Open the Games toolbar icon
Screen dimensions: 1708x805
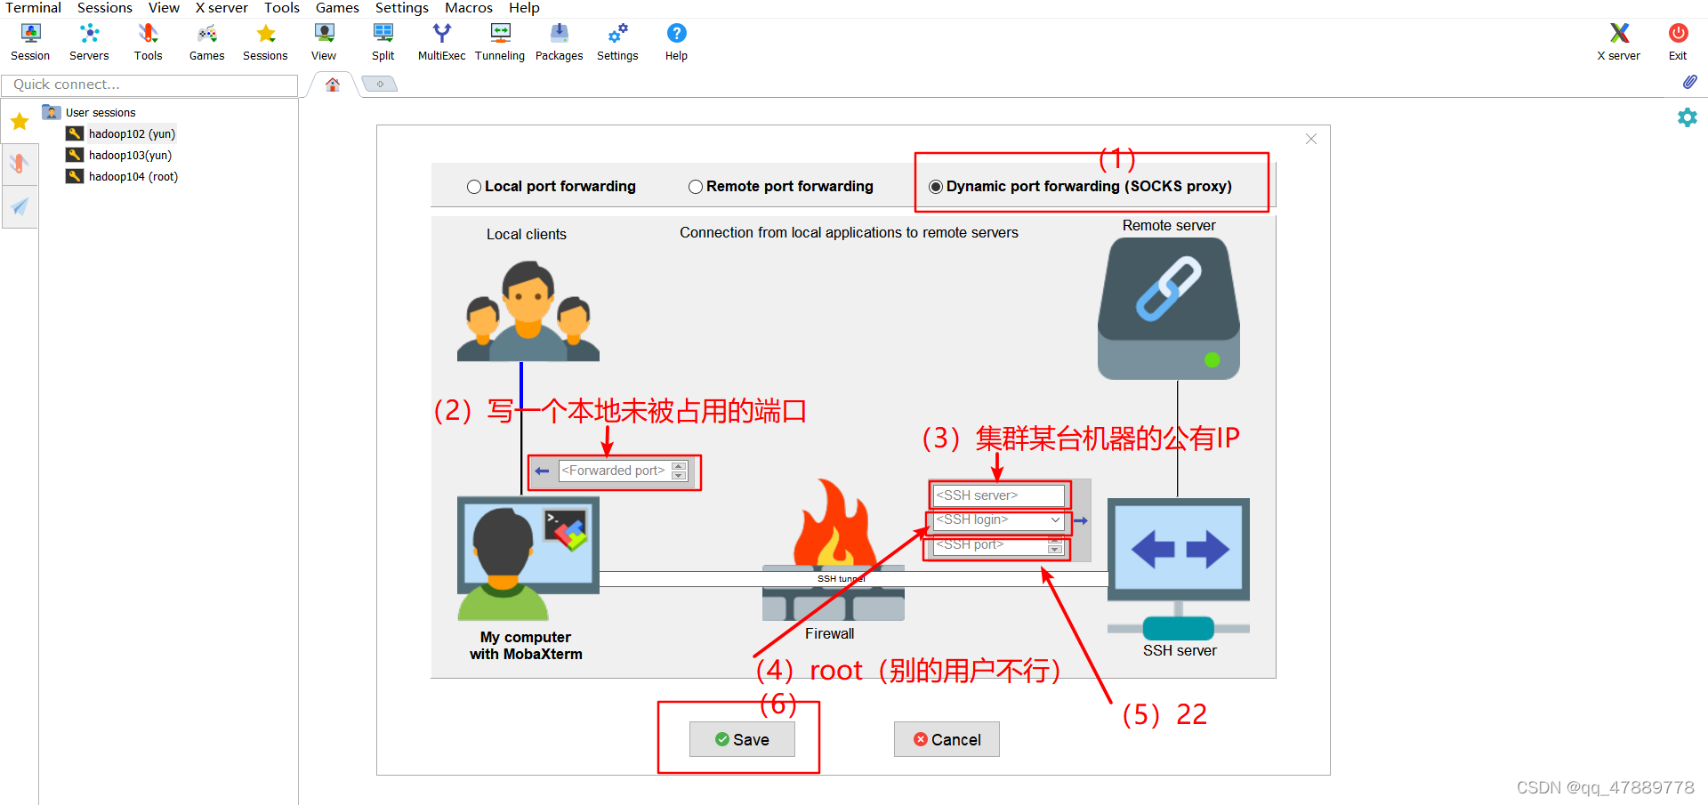coord(206,42)
